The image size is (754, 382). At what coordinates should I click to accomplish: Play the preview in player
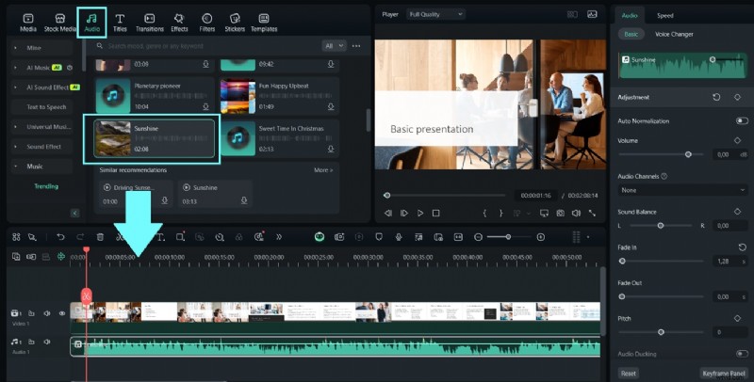click(x=420, y=213)
